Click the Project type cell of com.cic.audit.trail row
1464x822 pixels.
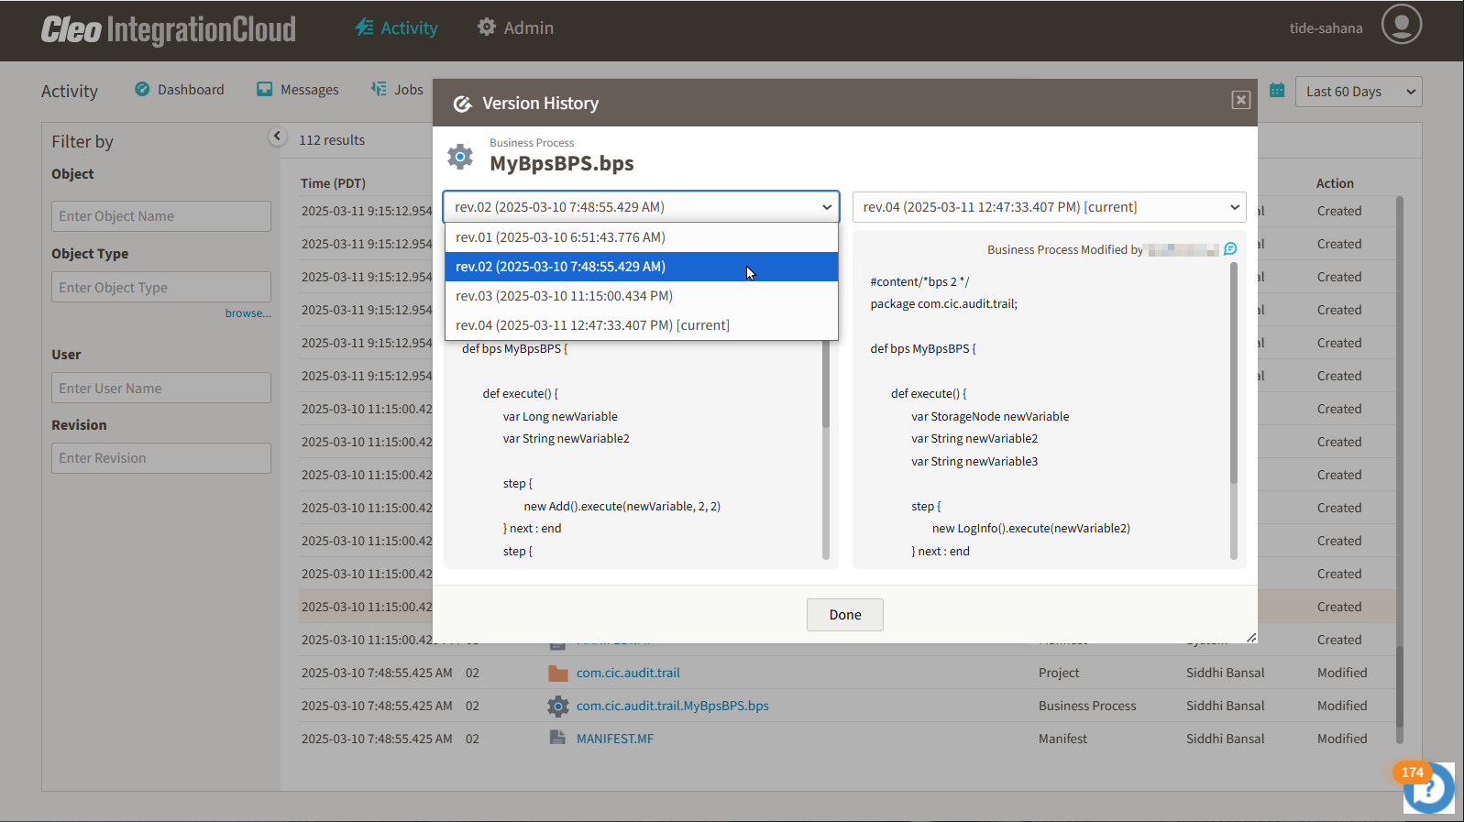coord(1059,673)
